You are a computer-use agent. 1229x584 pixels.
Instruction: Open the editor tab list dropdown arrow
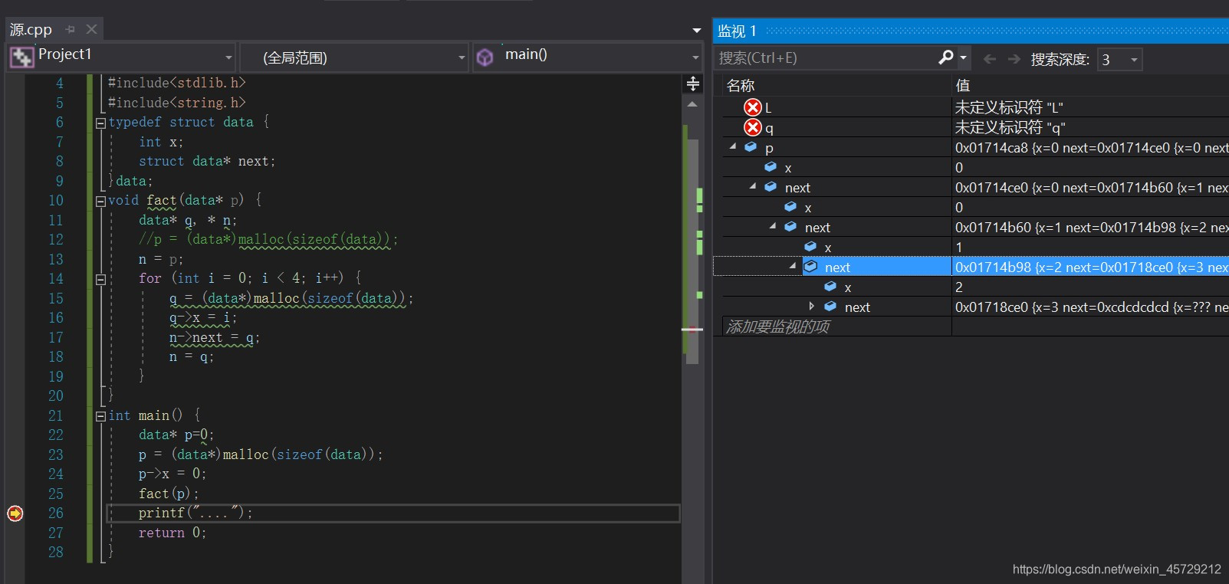tap(696, 31)
